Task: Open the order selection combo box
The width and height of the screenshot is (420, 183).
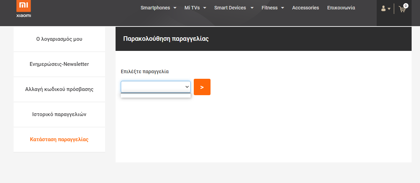Action: tap(156, 87)
